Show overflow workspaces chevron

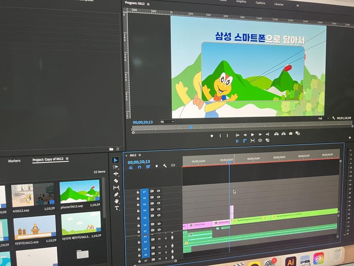298,6
